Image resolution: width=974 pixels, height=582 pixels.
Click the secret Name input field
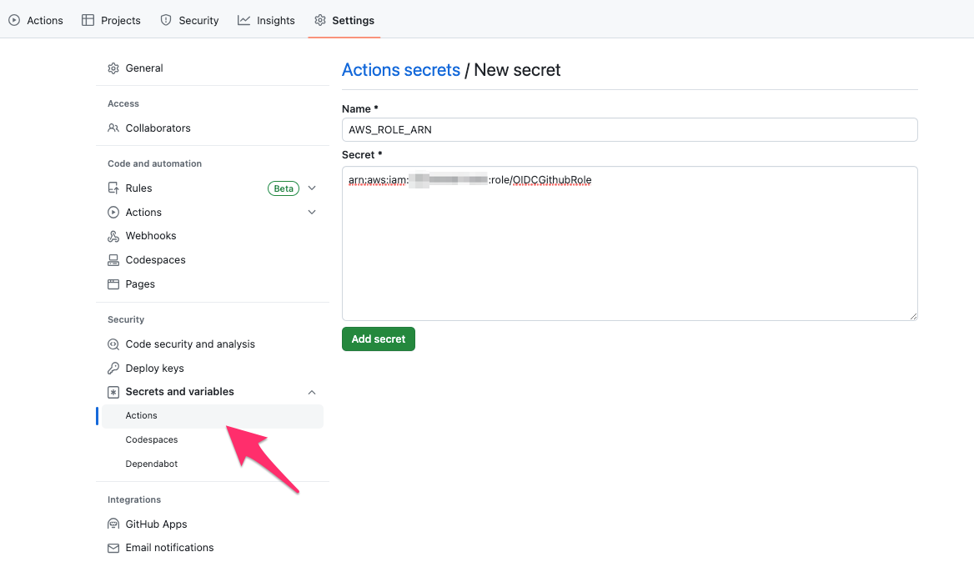(630, 129)
